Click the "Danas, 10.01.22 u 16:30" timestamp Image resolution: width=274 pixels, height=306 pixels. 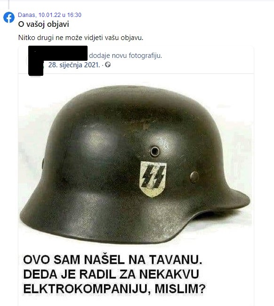[49, 15]
